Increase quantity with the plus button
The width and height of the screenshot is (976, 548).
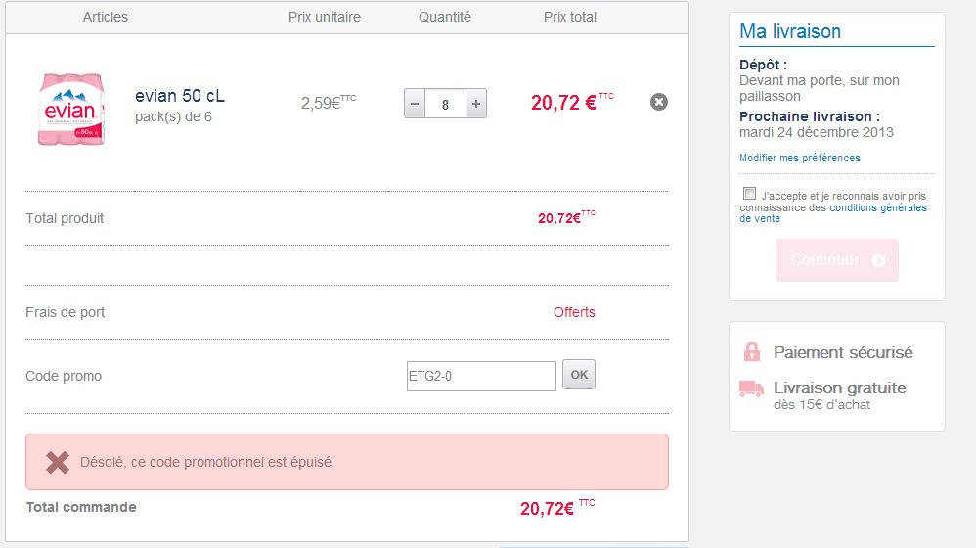(476, 103)
